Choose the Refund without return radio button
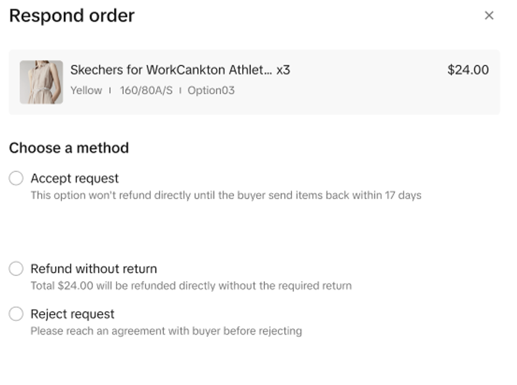The height and width of the screenshot is (385, 517). (16, 269)
